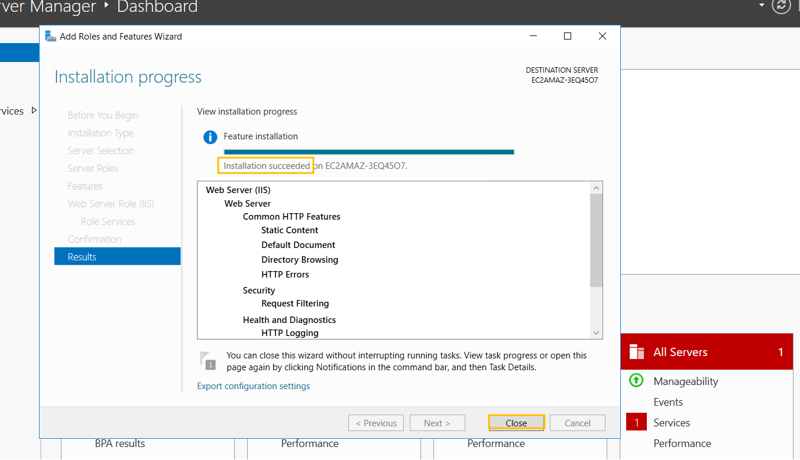Click BPA results in dashboard tile
The image size is (800, 460).
pos(120,443)
